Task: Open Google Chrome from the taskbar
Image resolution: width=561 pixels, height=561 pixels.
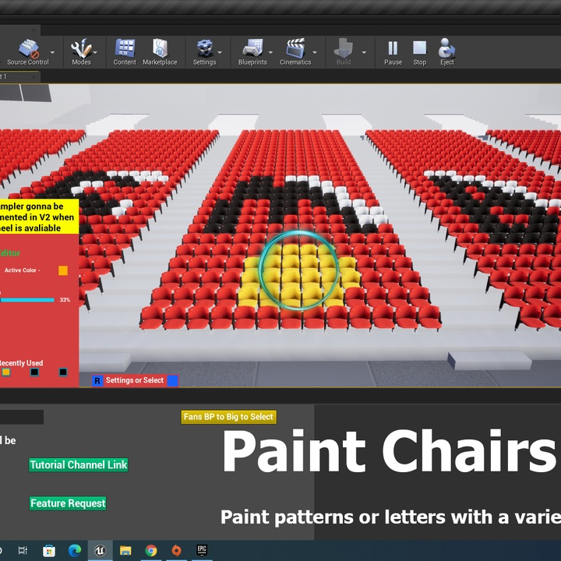Action: tap(151, 551)
